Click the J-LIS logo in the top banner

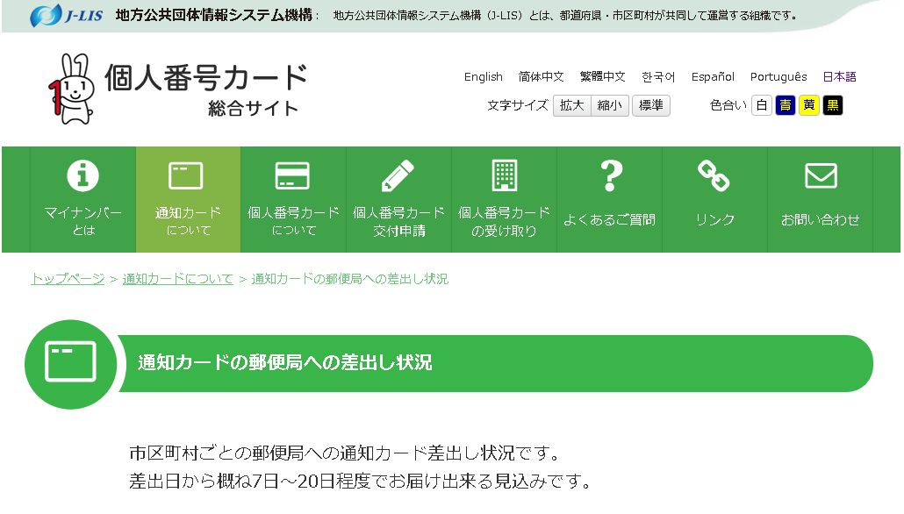(67, 15)
